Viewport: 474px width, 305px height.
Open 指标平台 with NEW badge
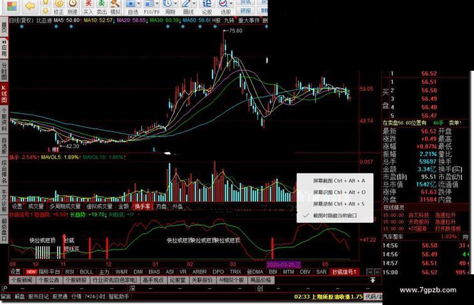(43, 272)
